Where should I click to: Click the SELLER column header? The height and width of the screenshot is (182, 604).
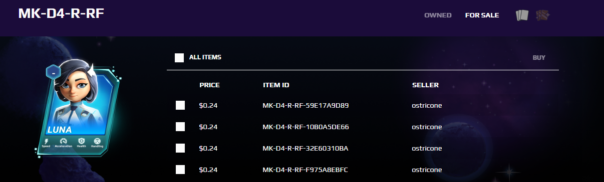[x=425, y=85]
